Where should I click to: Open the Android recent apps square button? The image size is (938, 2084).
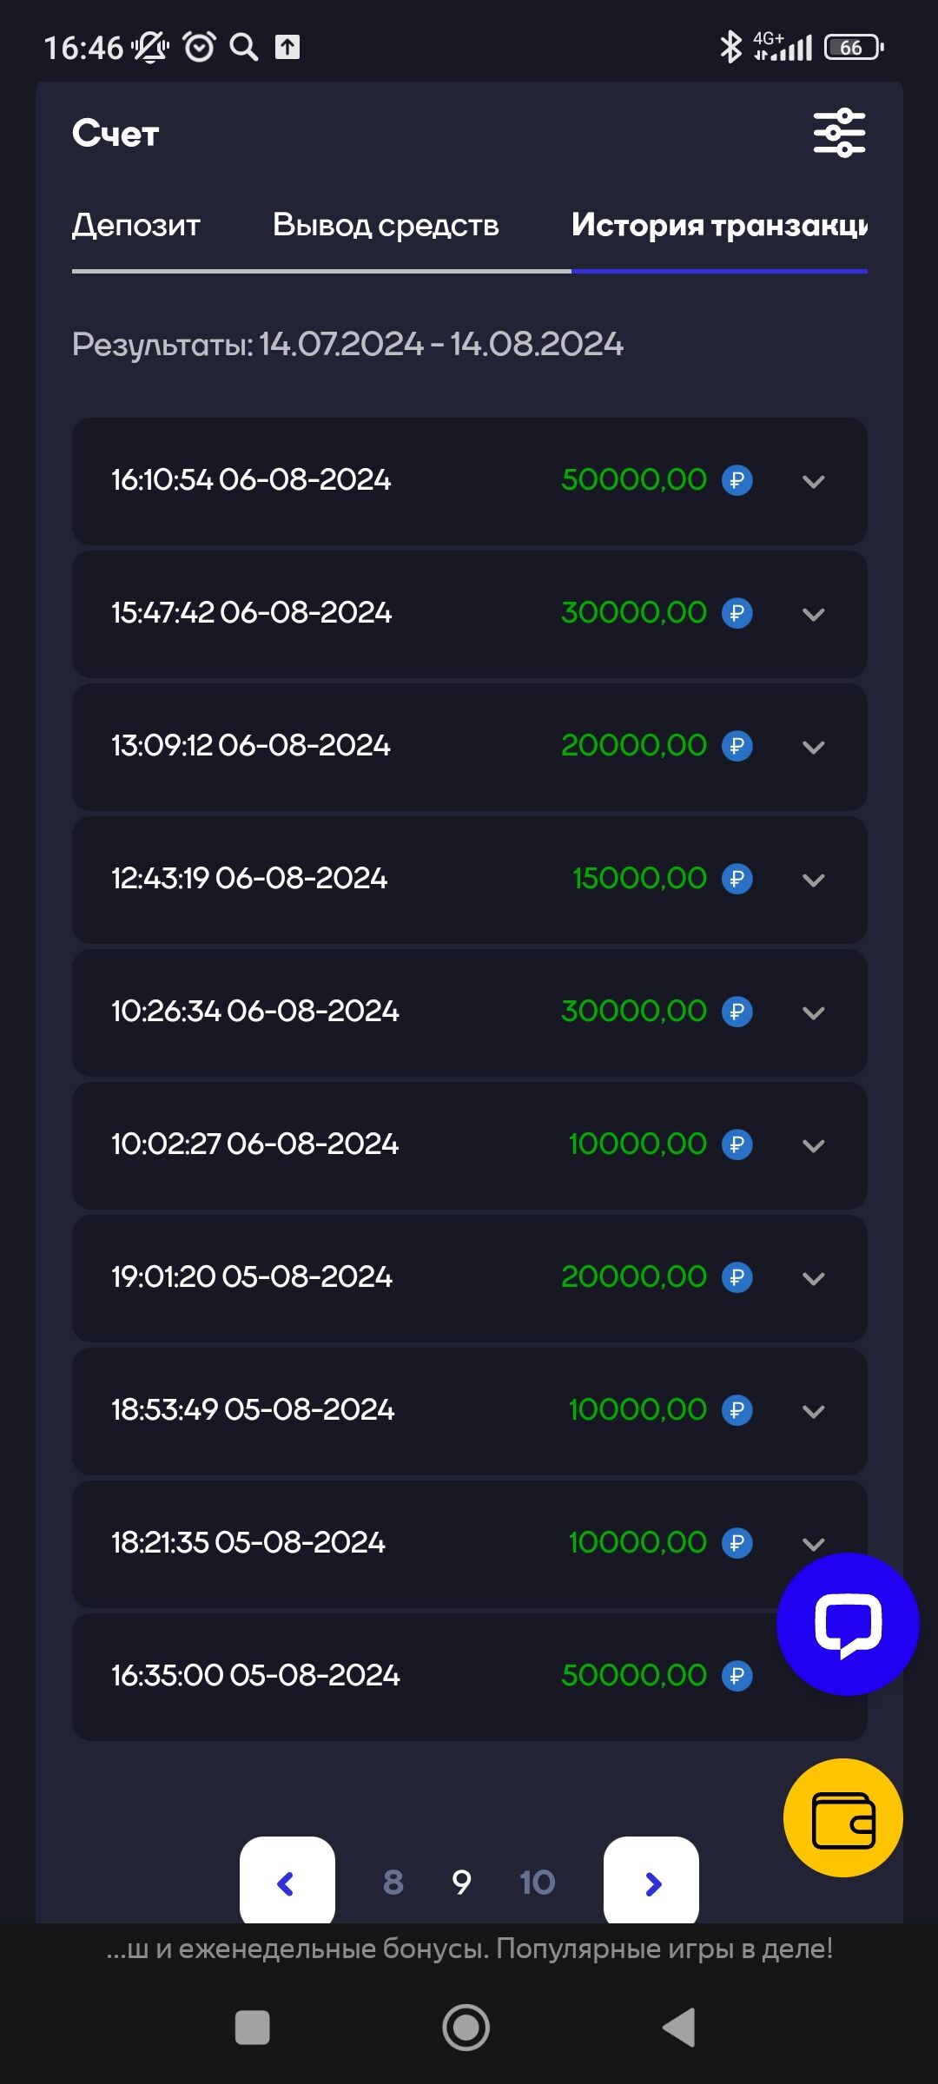pos(253,2028)
